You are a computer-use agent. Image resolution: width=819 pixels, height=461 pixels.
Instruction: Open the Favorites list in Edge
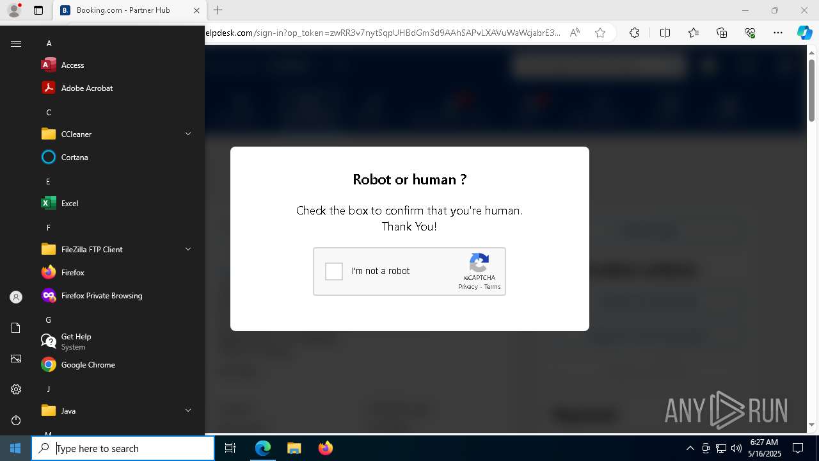pos(694,33)
